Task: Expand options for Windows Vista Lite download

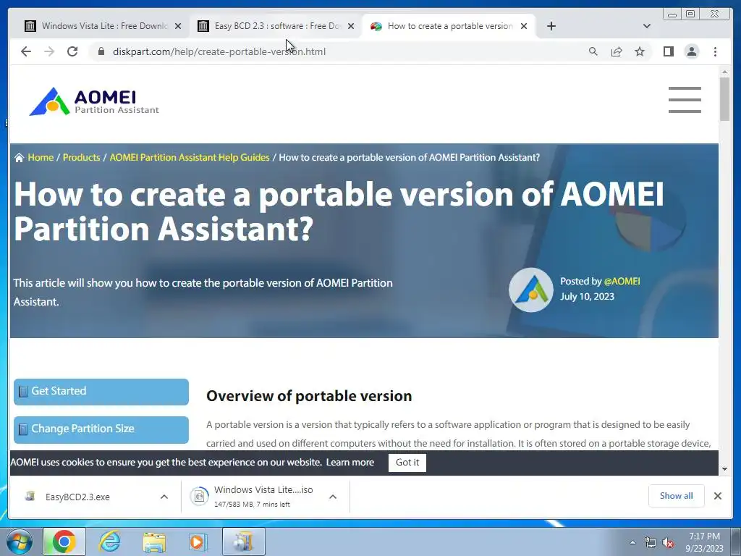Action: coord(333,497)
